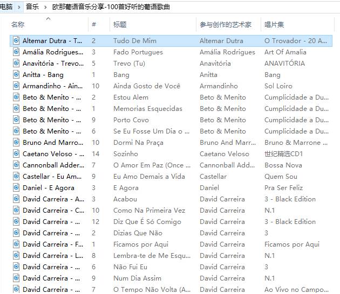Select file Cannonball Adder...
Screen dimensions: 340x294
click(53, 165)
